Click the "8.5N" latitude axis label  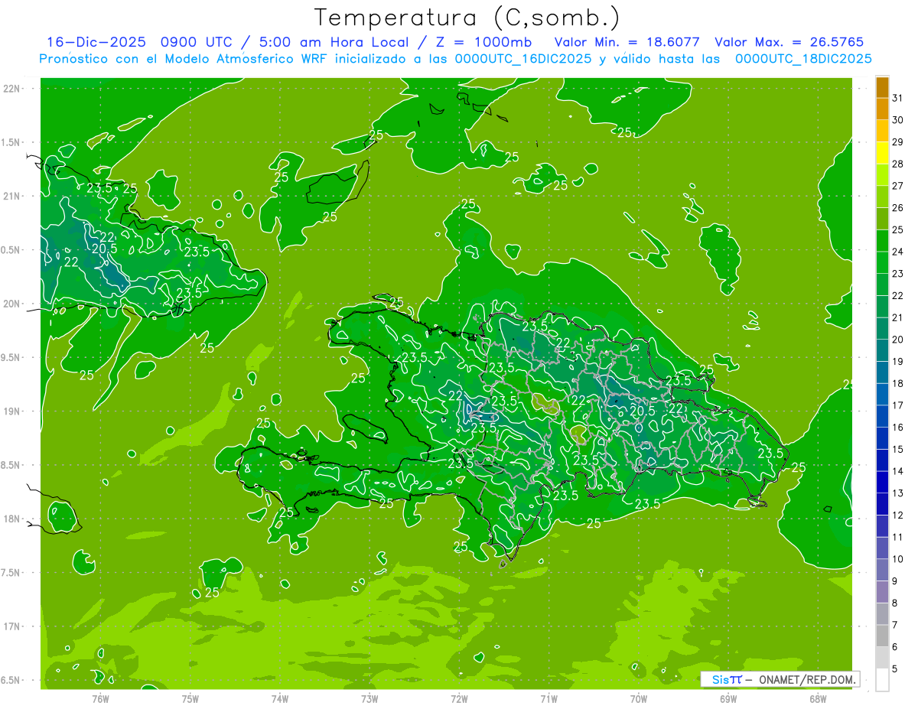tap(11, 465)
